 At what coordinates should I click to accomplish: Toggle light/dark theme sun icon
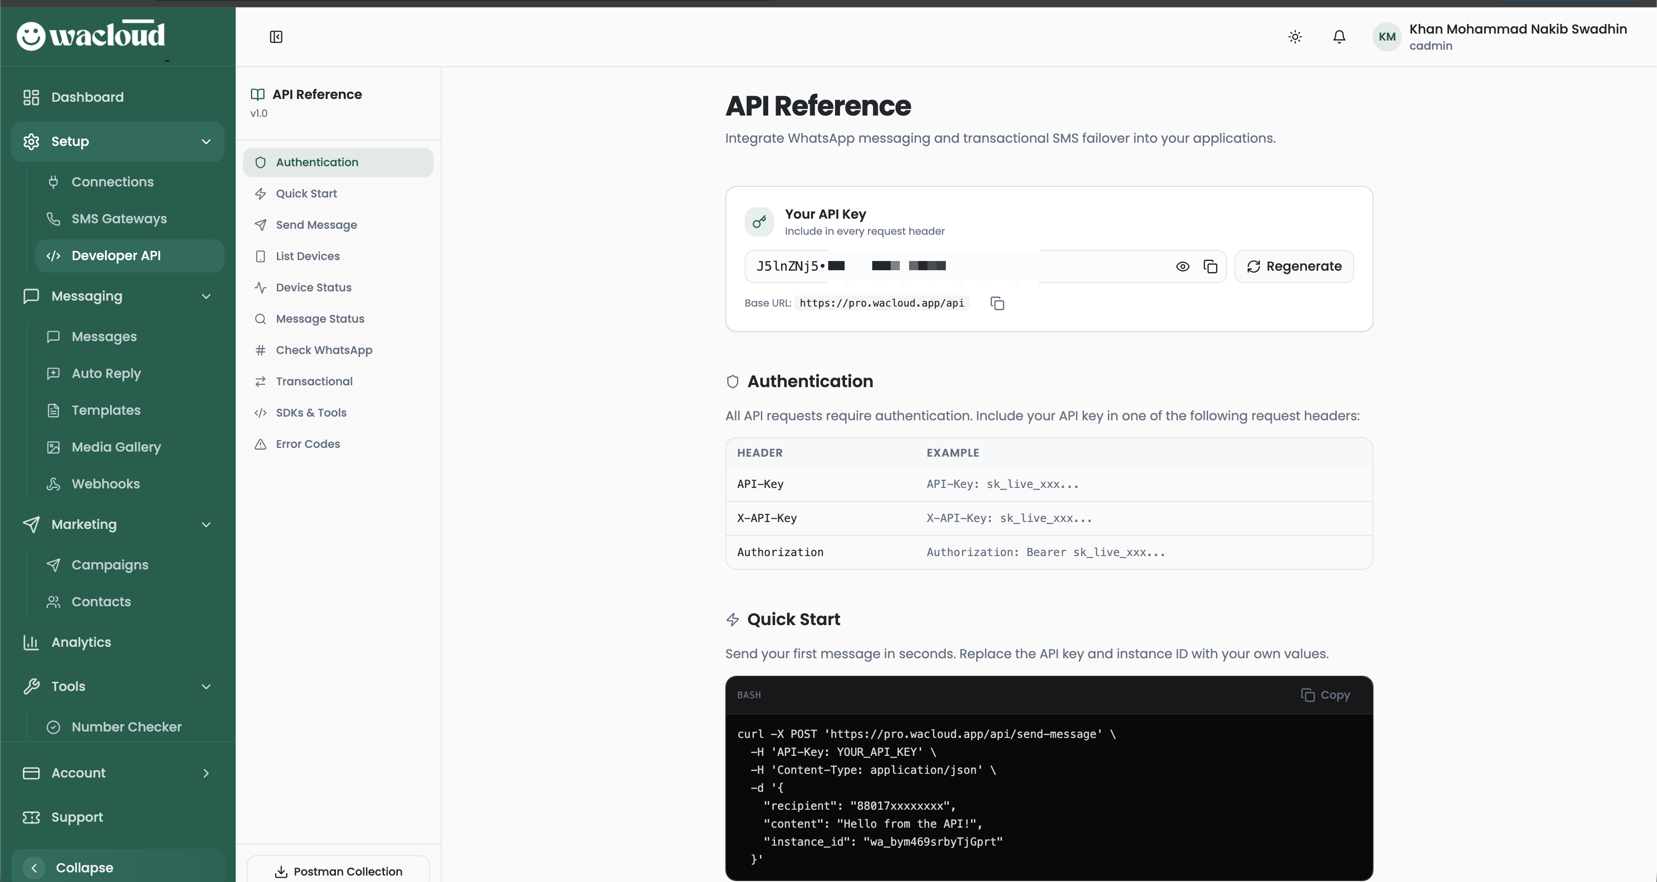point(1295,37)
